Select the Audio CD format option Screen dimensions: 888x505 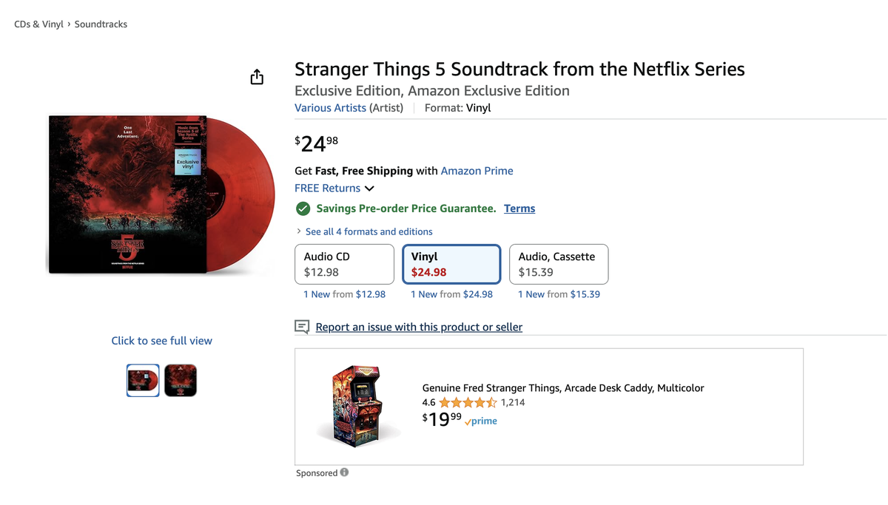[x=344, y=264]
